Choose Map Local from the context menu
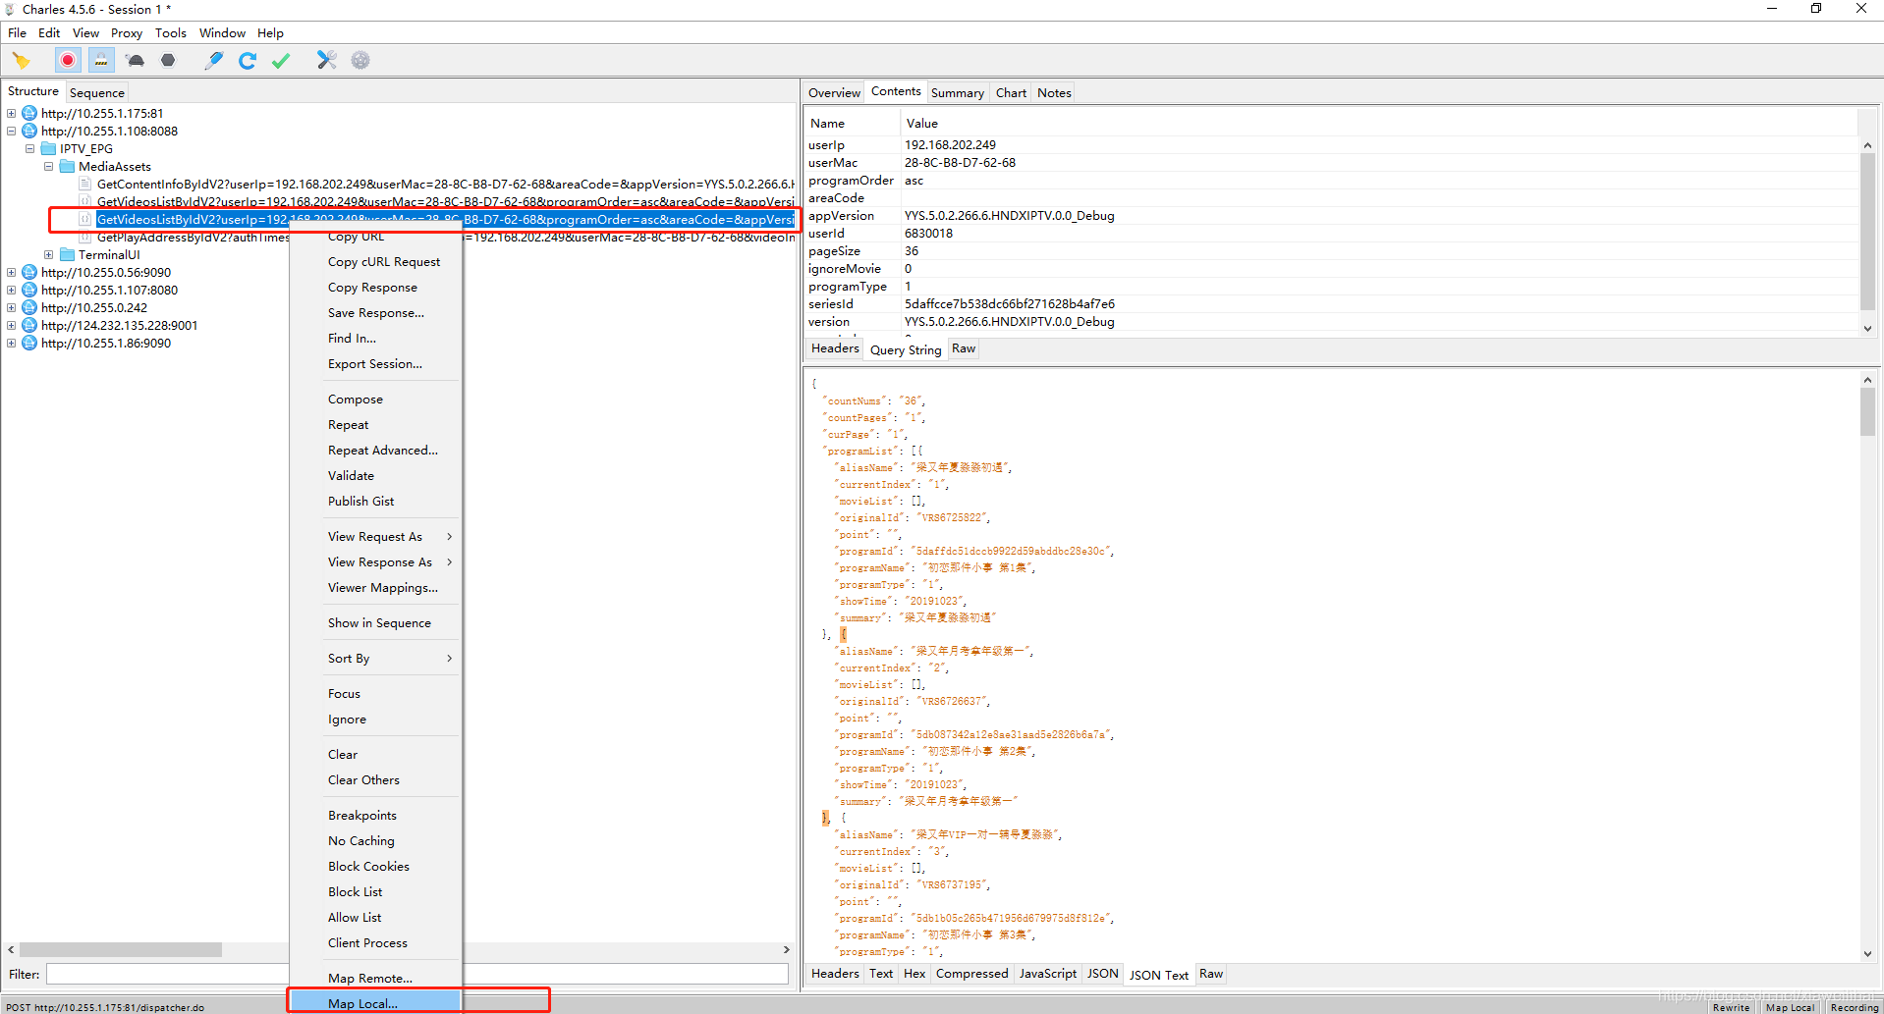Image resolution: width=1884 pixels, height=1014 pixels. pos(363,1002)
